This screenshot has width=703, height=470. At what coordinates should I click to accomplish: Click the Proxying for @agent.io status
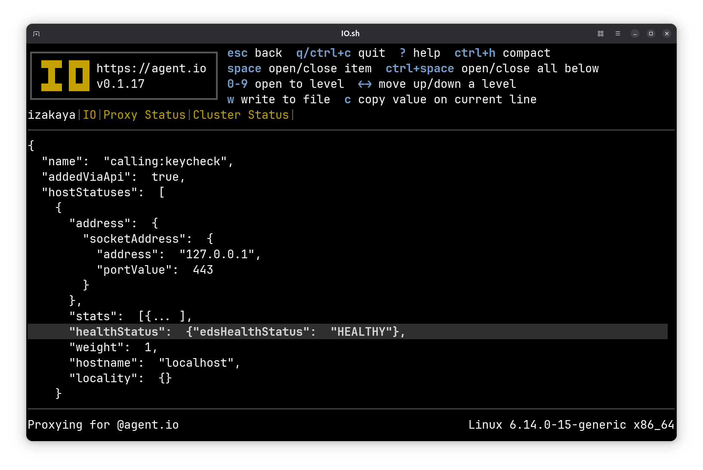[103, 425]
